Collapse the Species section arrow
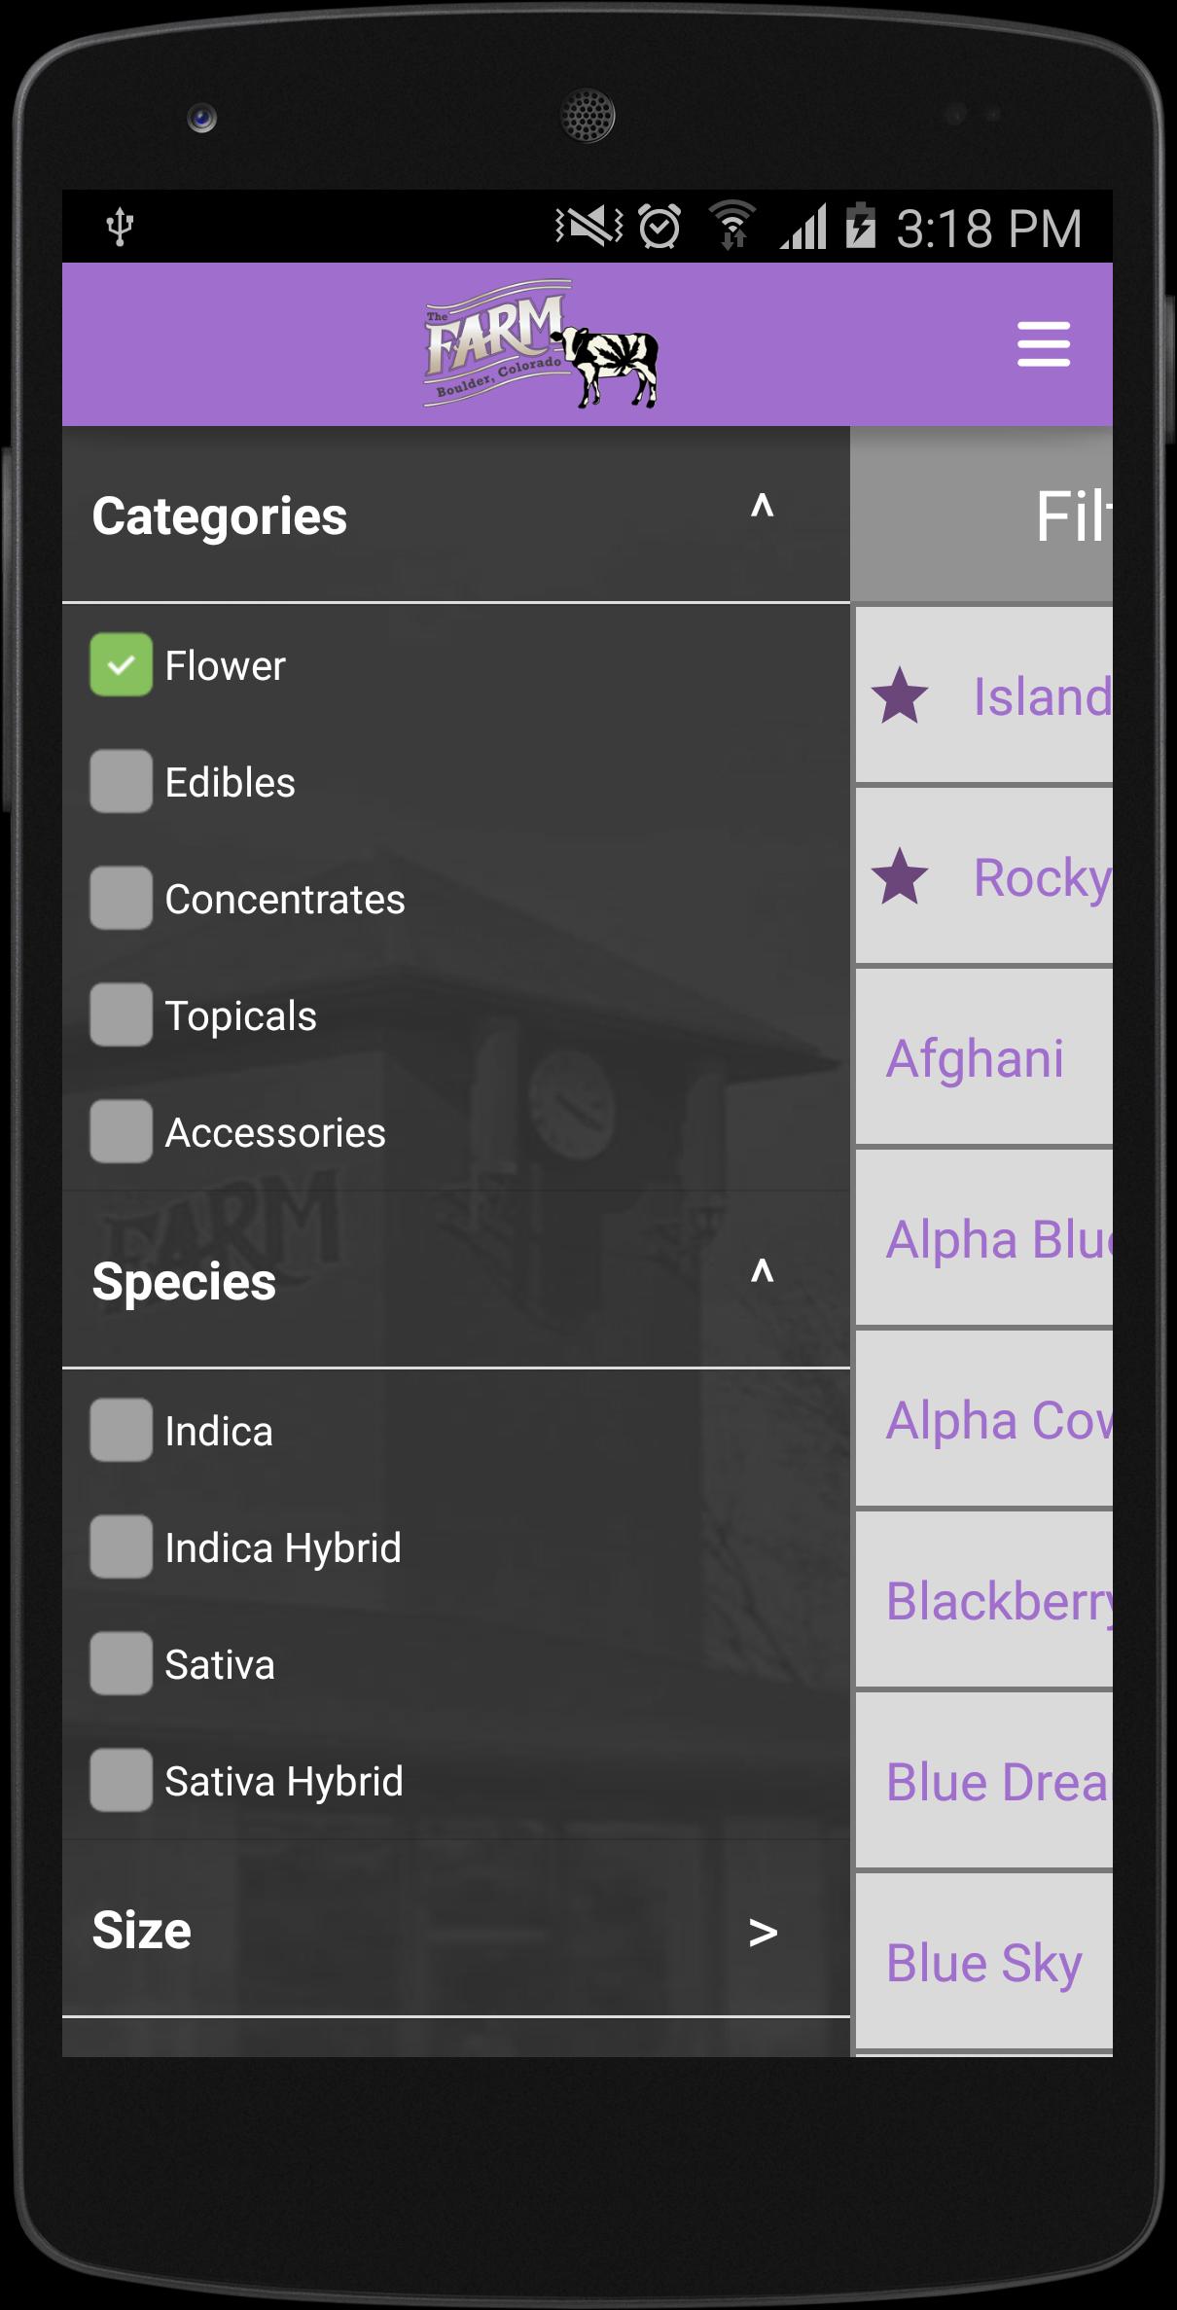The height and width of the screenshot is (2310, 1177). (762, 1272)
